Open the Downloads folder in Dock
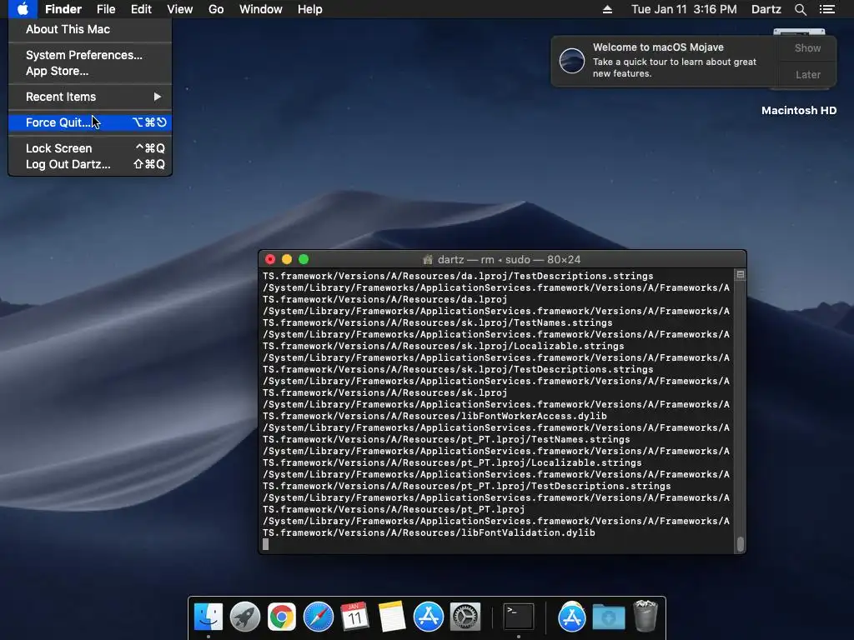 608,617
